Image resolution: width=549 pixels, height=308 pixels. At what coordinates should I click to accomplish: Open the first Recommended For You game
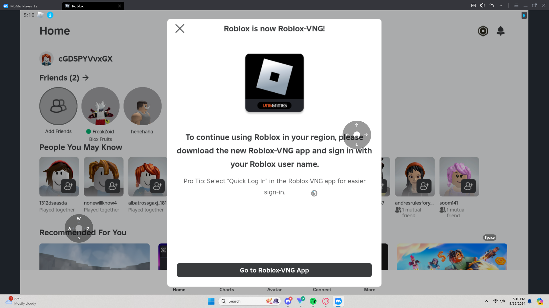pos(94,257)
